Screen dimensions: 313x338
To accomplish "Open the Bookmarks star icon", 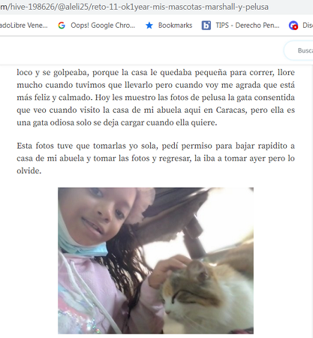I will coord(149,26).
